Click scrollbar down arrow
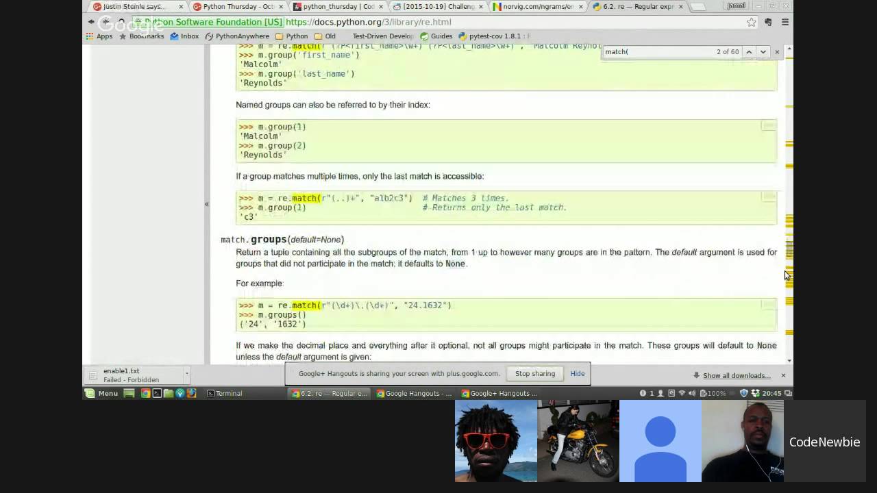Viewport: 877px width, 493px height. click(x=789, y=360)
